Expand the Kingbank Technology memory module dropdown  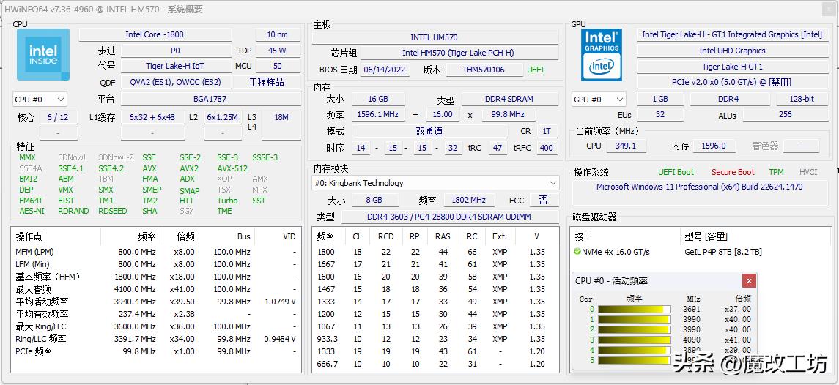pos(435,183)
